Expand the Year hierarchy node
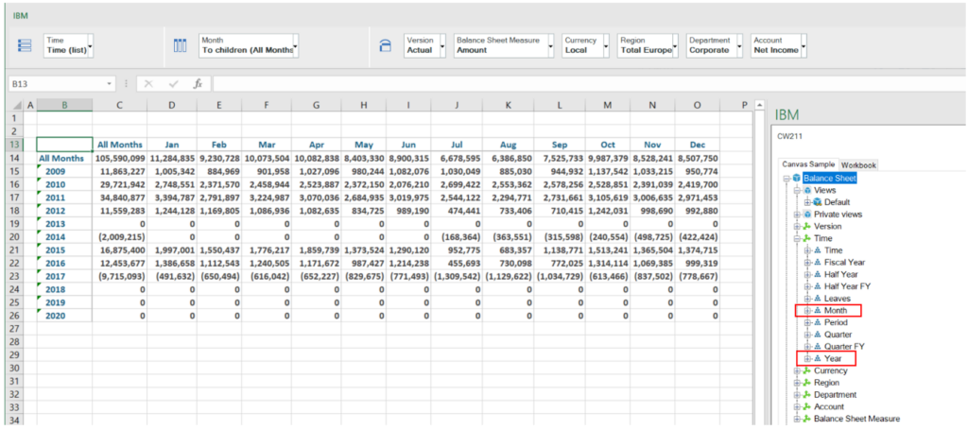This screenshot has height=430, width=968. tap(807, 359)
